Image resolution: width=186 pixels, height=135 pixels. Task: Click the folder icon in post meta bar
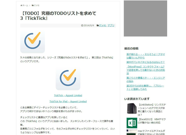click(x=98, y=26)
